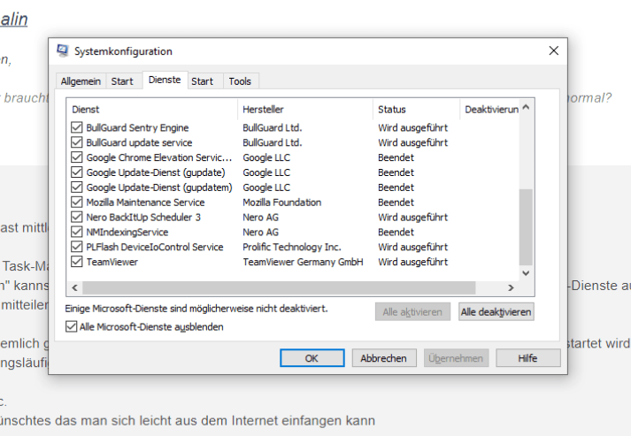Select the BullGuard Sentry Engine row name
This screenshot has height=436, width=631.
[137, 127]
